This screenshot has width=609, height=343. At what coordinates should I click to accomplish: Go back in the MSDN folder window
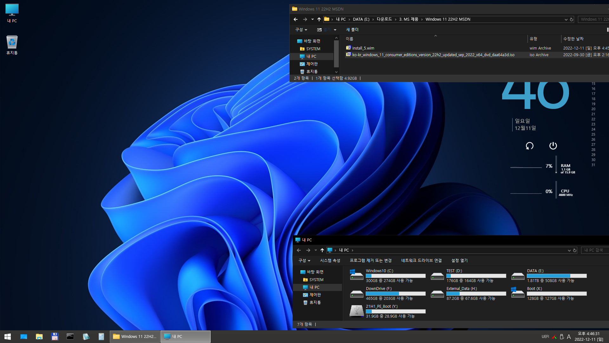click(x=296, y=19)
